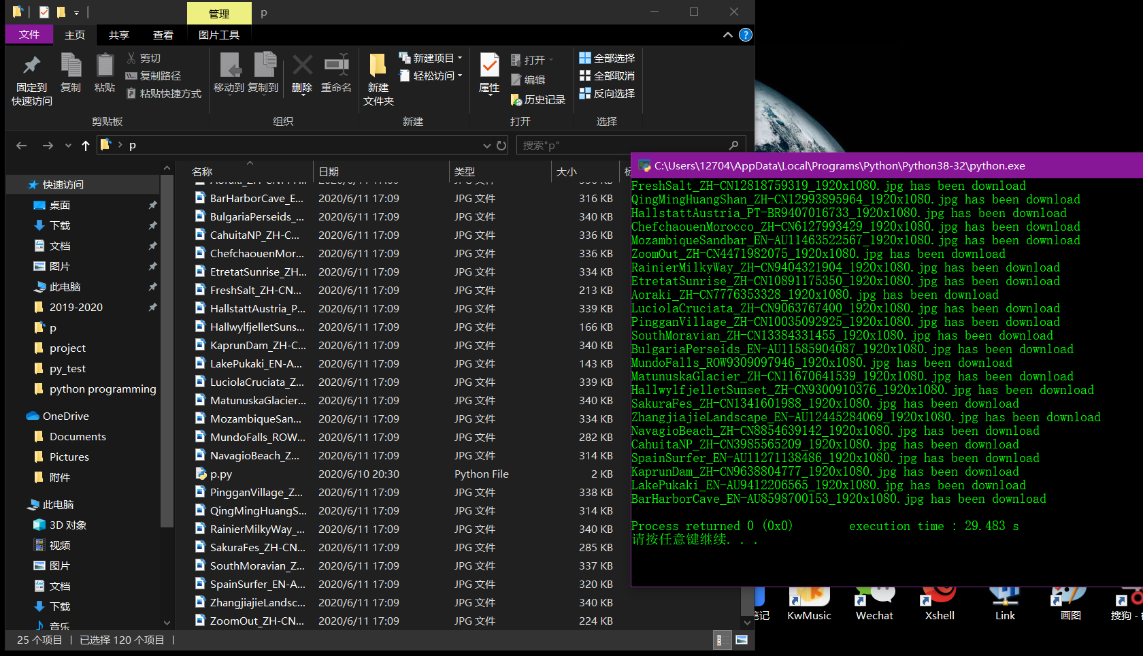
Task: Switch to large thumbnails view in status bar
Action: 742,640
